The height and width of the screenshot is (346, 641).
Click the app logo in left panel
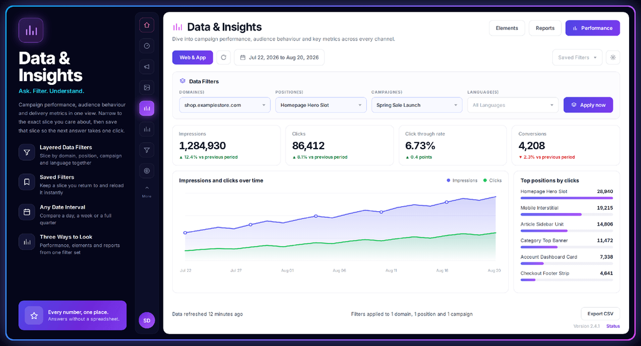[31, 31]
